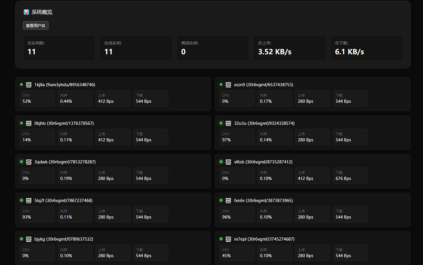
Task: Click the server icon for xszn9
Action: (x=228, y=85)
